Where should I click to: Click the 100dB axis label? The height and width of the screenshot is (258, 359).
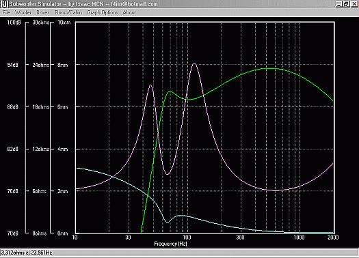[14, 23]
